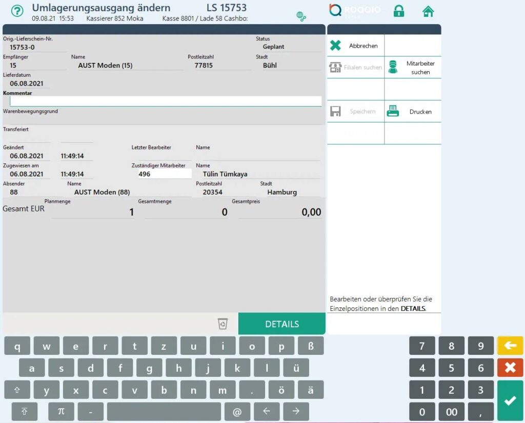
Task: Select the Zuständiger Mitarbeiter field 496
Action: [x=164, y=174]
